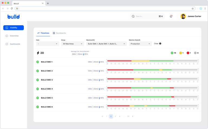The width and height of the screenshot is (208, 129).
Task: Click James Carter user name
Action: (x=194, y=16)
